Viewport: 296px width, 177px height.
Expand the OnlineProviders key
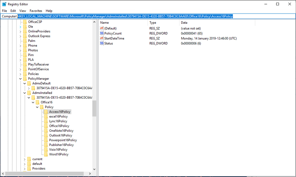pos(20,31)
